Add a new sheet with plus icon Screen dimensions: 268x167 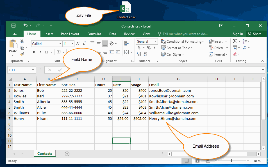[x=67, y=154]
